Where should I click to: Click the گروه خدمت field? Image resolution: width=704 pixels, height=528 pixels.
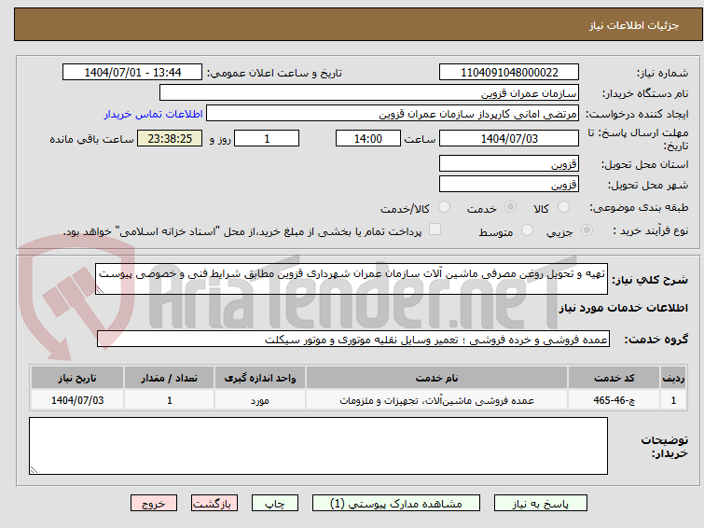pos(352,340)
